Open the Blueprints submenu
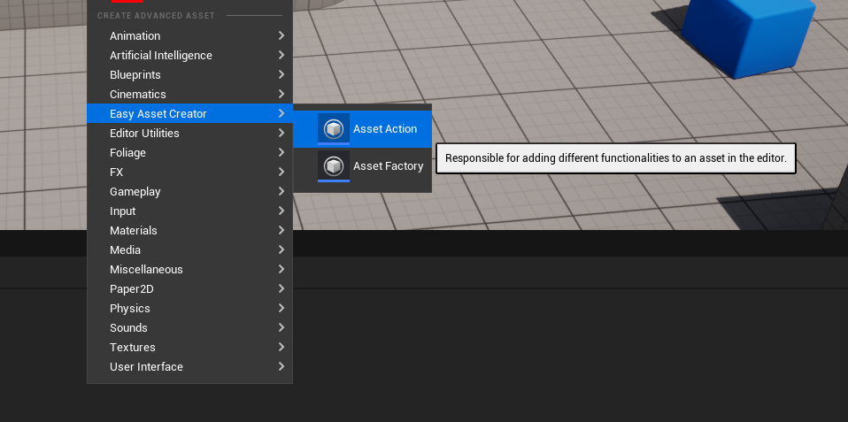This screenshot has width=848, height=422. coord(189,74)
